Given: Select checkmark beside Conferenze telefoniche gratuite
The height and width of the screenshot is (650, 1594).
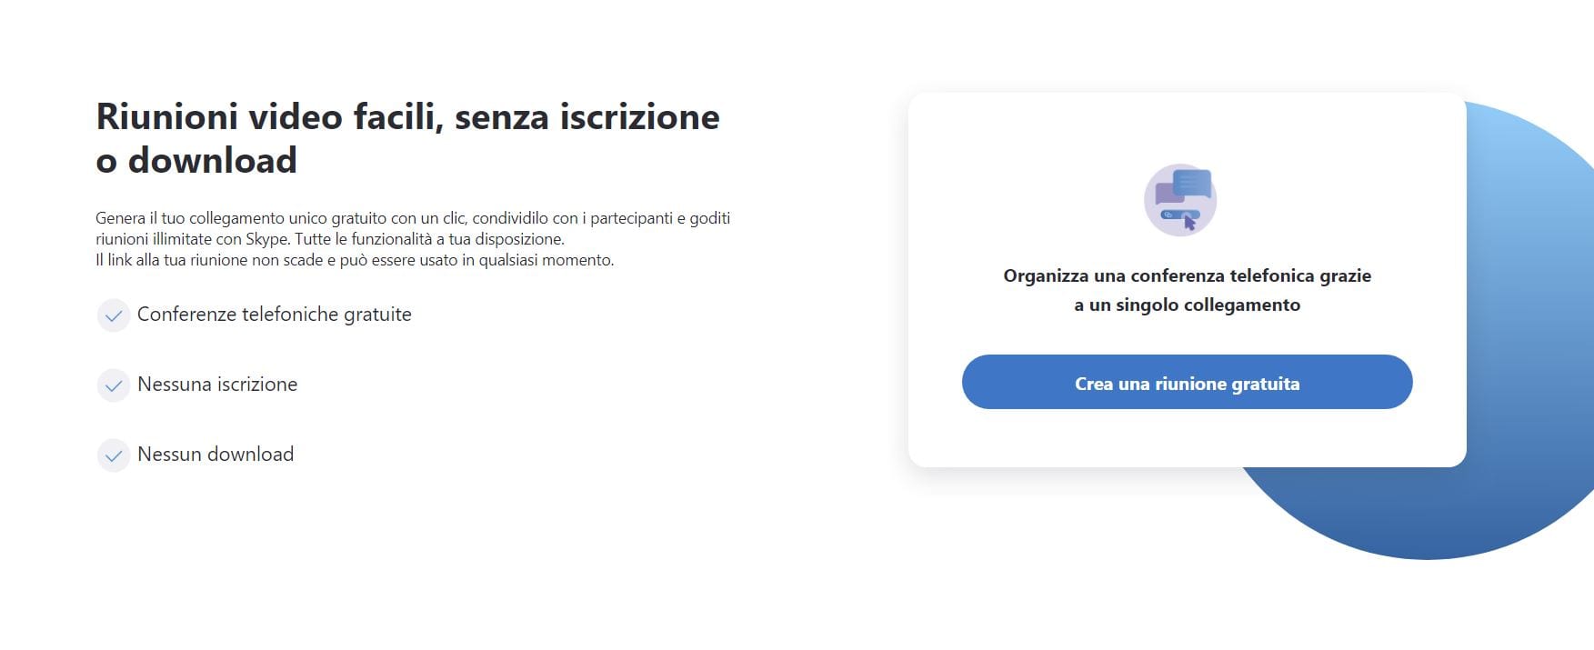Looking at the screenshot, I should [x=113, y=315].
